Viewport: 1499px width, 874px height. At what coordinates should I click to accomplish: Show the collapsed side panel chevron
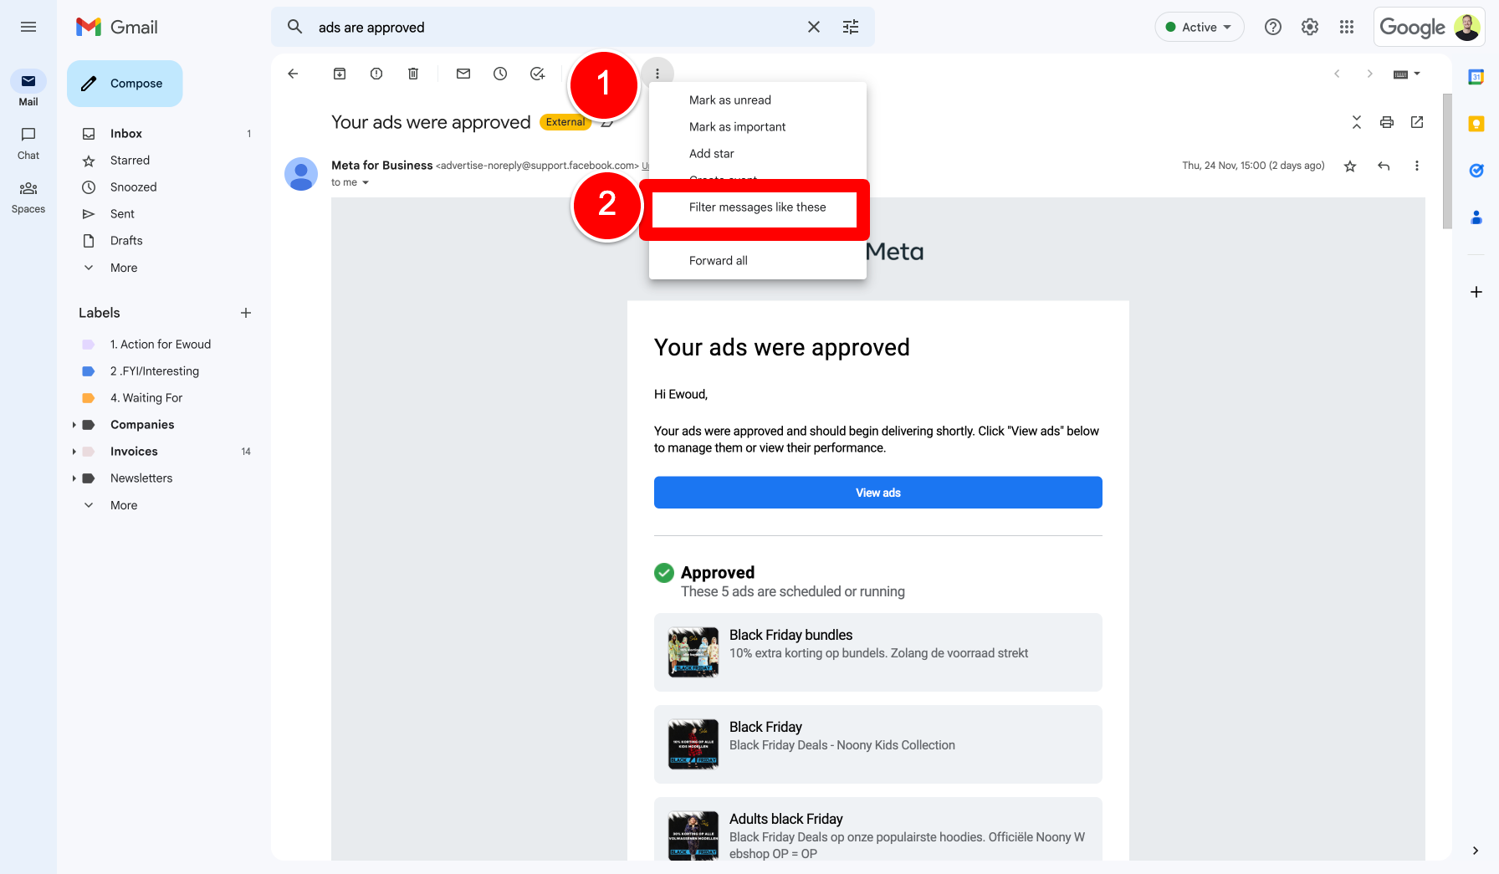1476,851
